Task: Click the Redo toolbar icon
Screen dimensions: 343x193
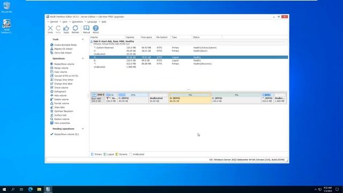Action: pyautogui.click(x=58, y=29)
